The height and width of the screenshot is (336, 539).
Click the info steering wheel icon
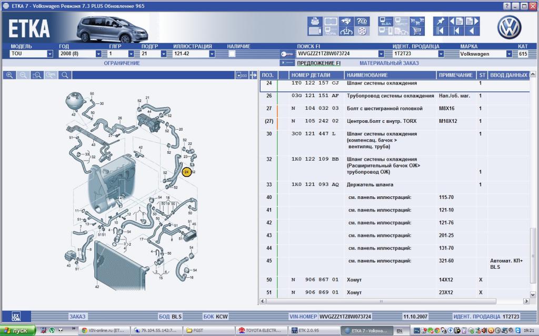point(346,31)
